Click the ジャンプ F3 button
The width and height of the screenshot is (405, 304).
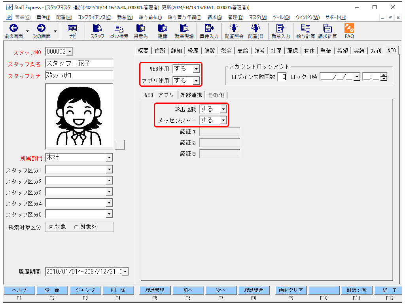(85, 290)
